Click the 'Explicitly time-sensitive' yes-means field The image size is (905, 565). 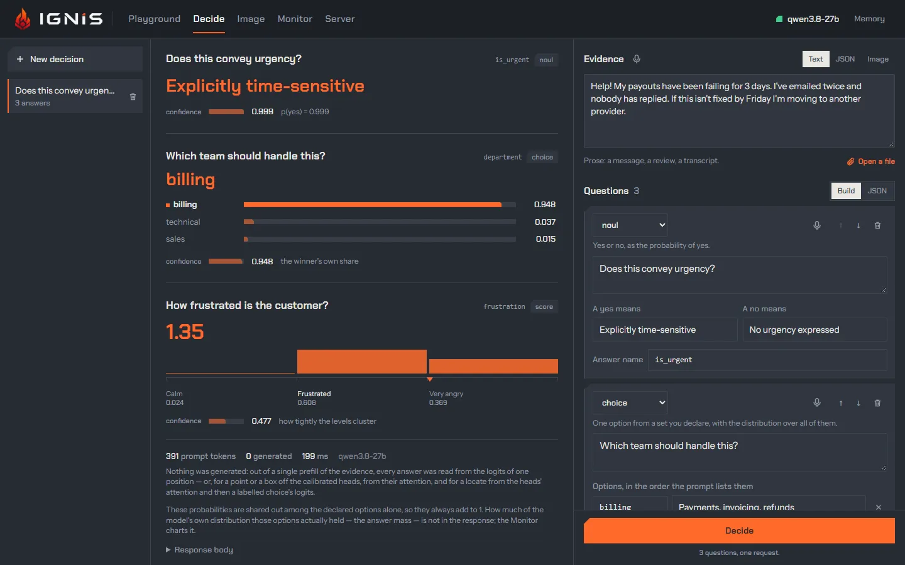665,330
